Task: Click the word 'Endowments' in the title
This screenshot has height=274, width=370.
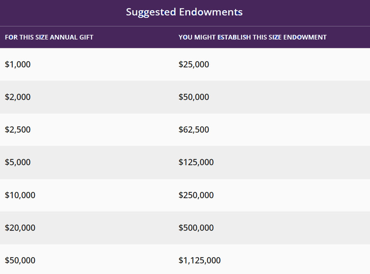Action: 211,12
